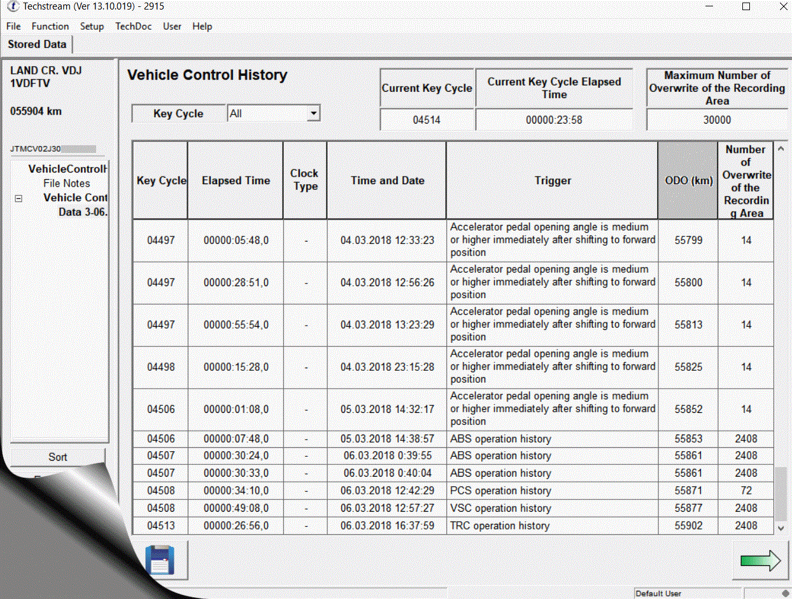Image resolution: width=792 pixels, height=599 pixels.
Task: Open the Setup menu
Action: 92,26
